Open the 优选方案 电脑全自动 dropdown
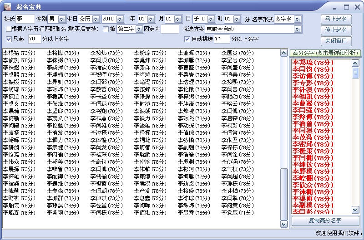 click(x=297, y=29)
